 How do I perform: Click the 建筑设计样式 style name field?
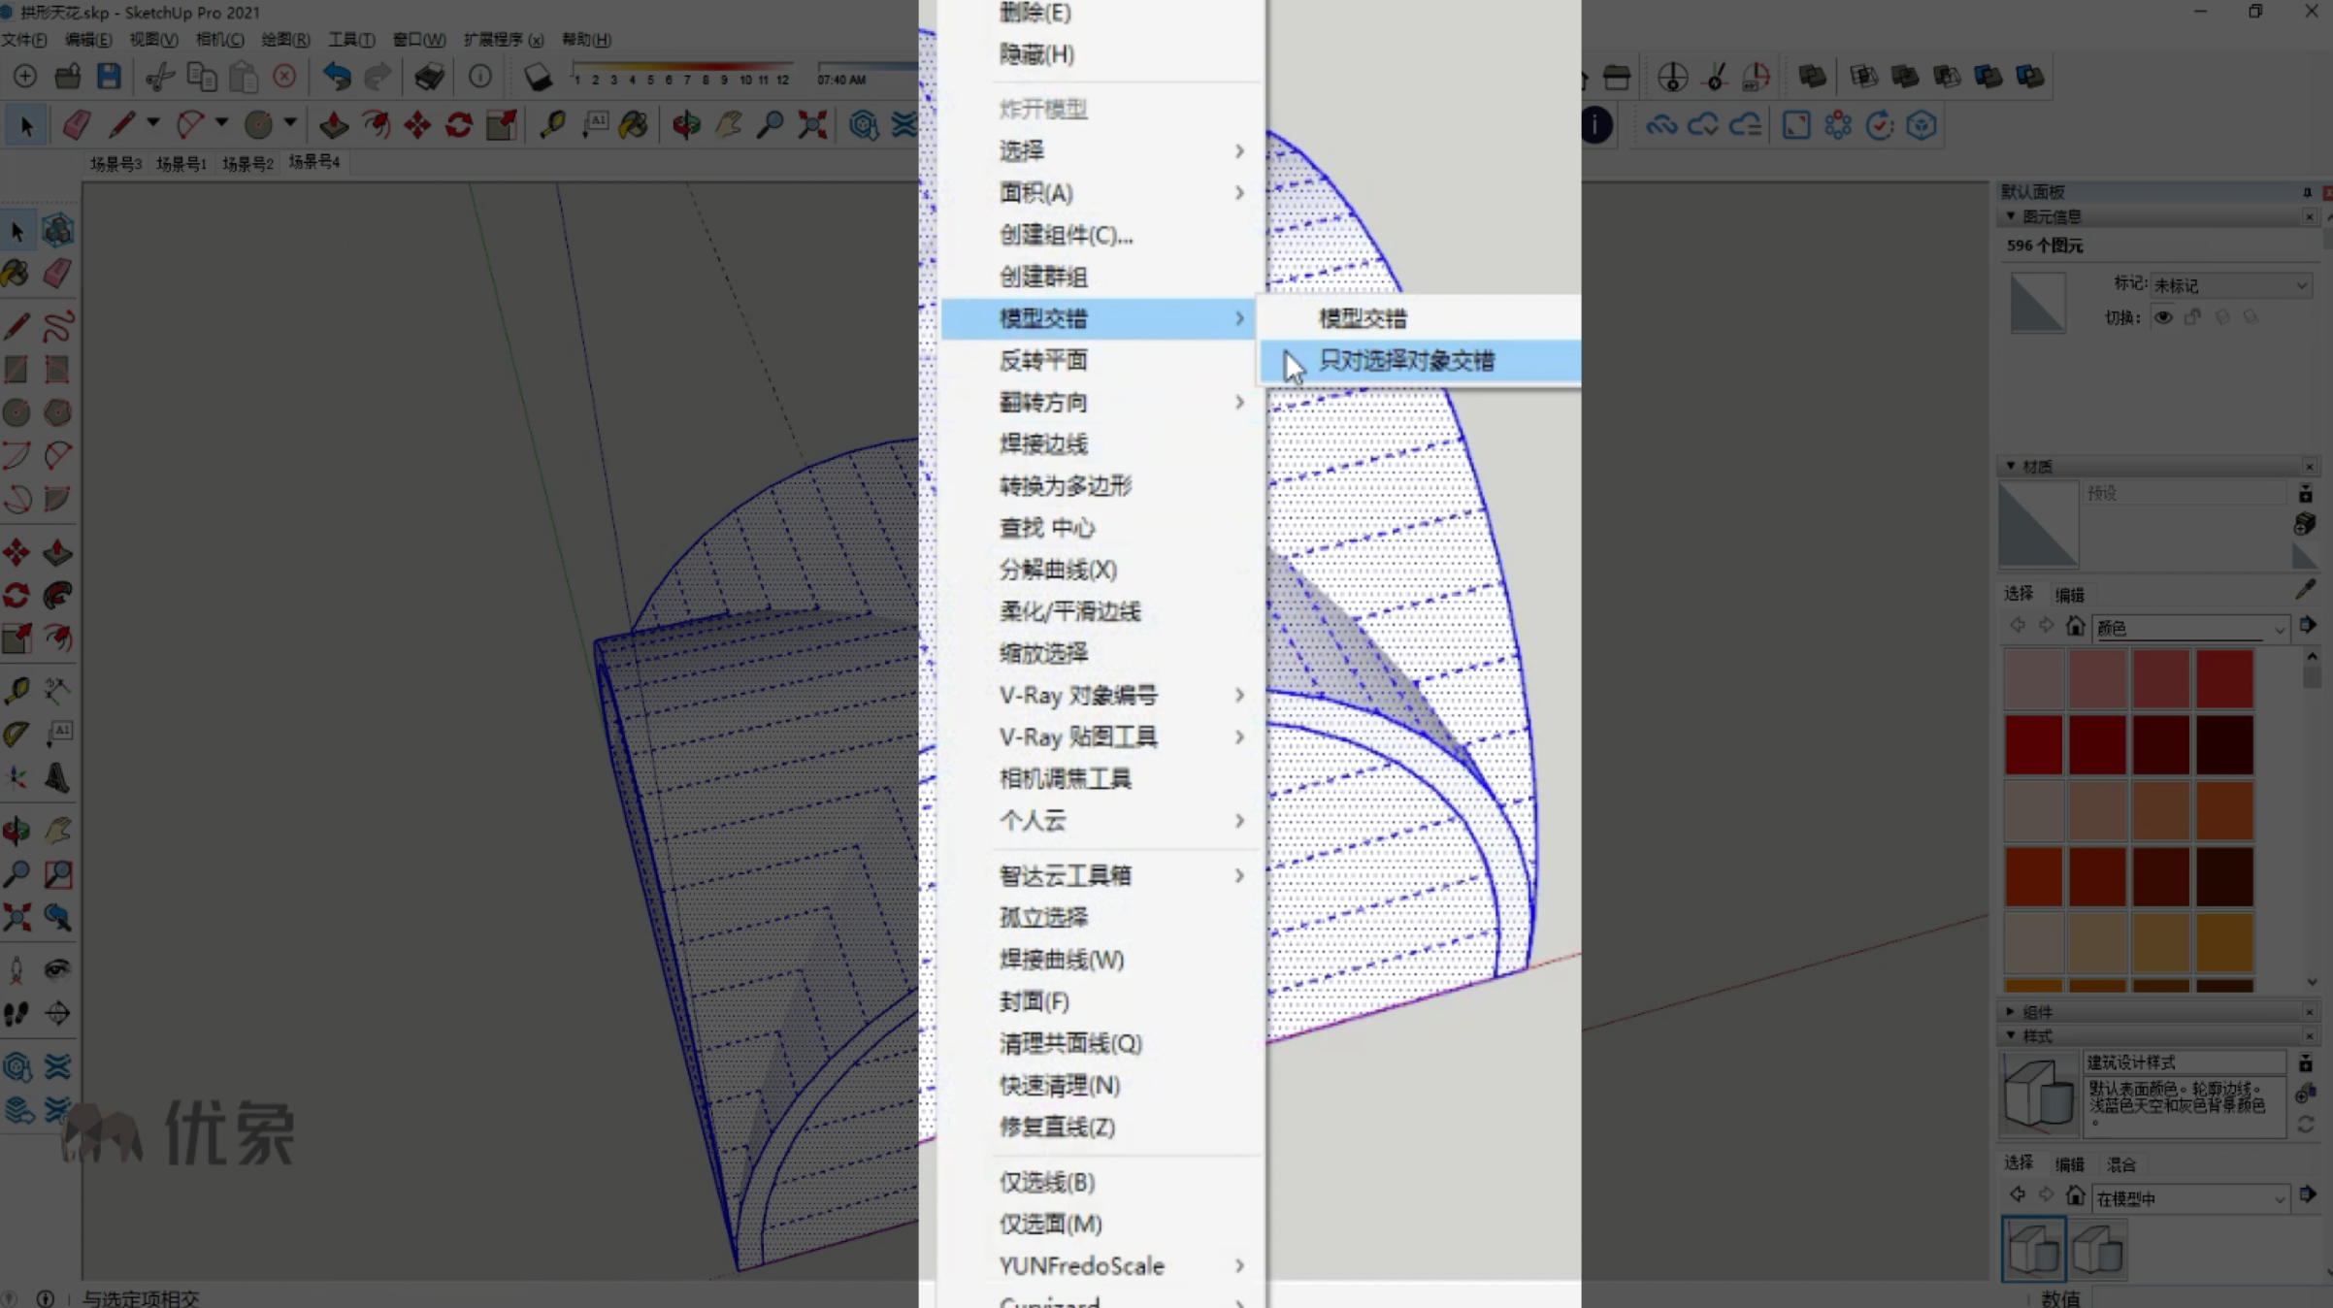click(2184, 1063)
